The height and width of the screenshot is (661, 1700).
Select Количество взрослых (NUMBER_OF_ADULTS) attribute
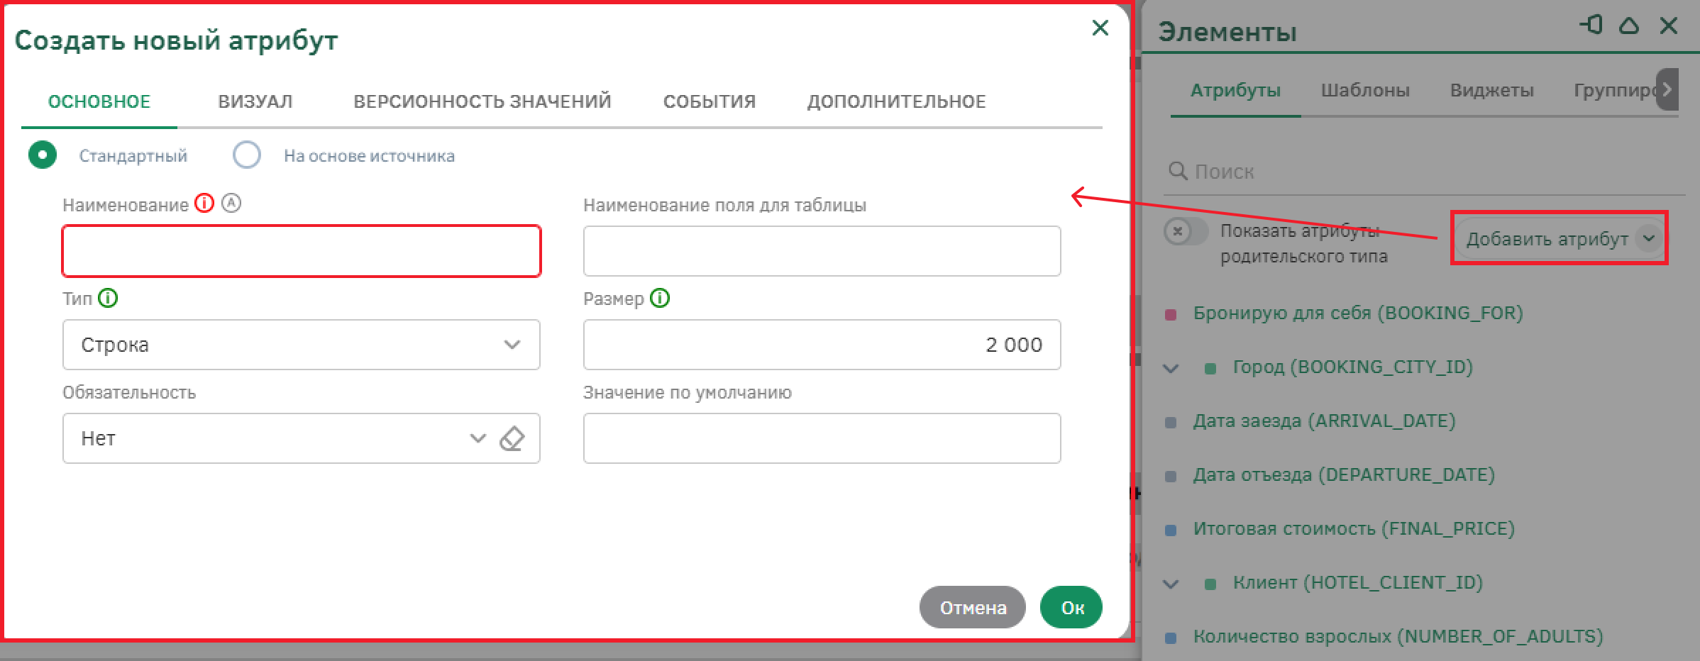1398,636
